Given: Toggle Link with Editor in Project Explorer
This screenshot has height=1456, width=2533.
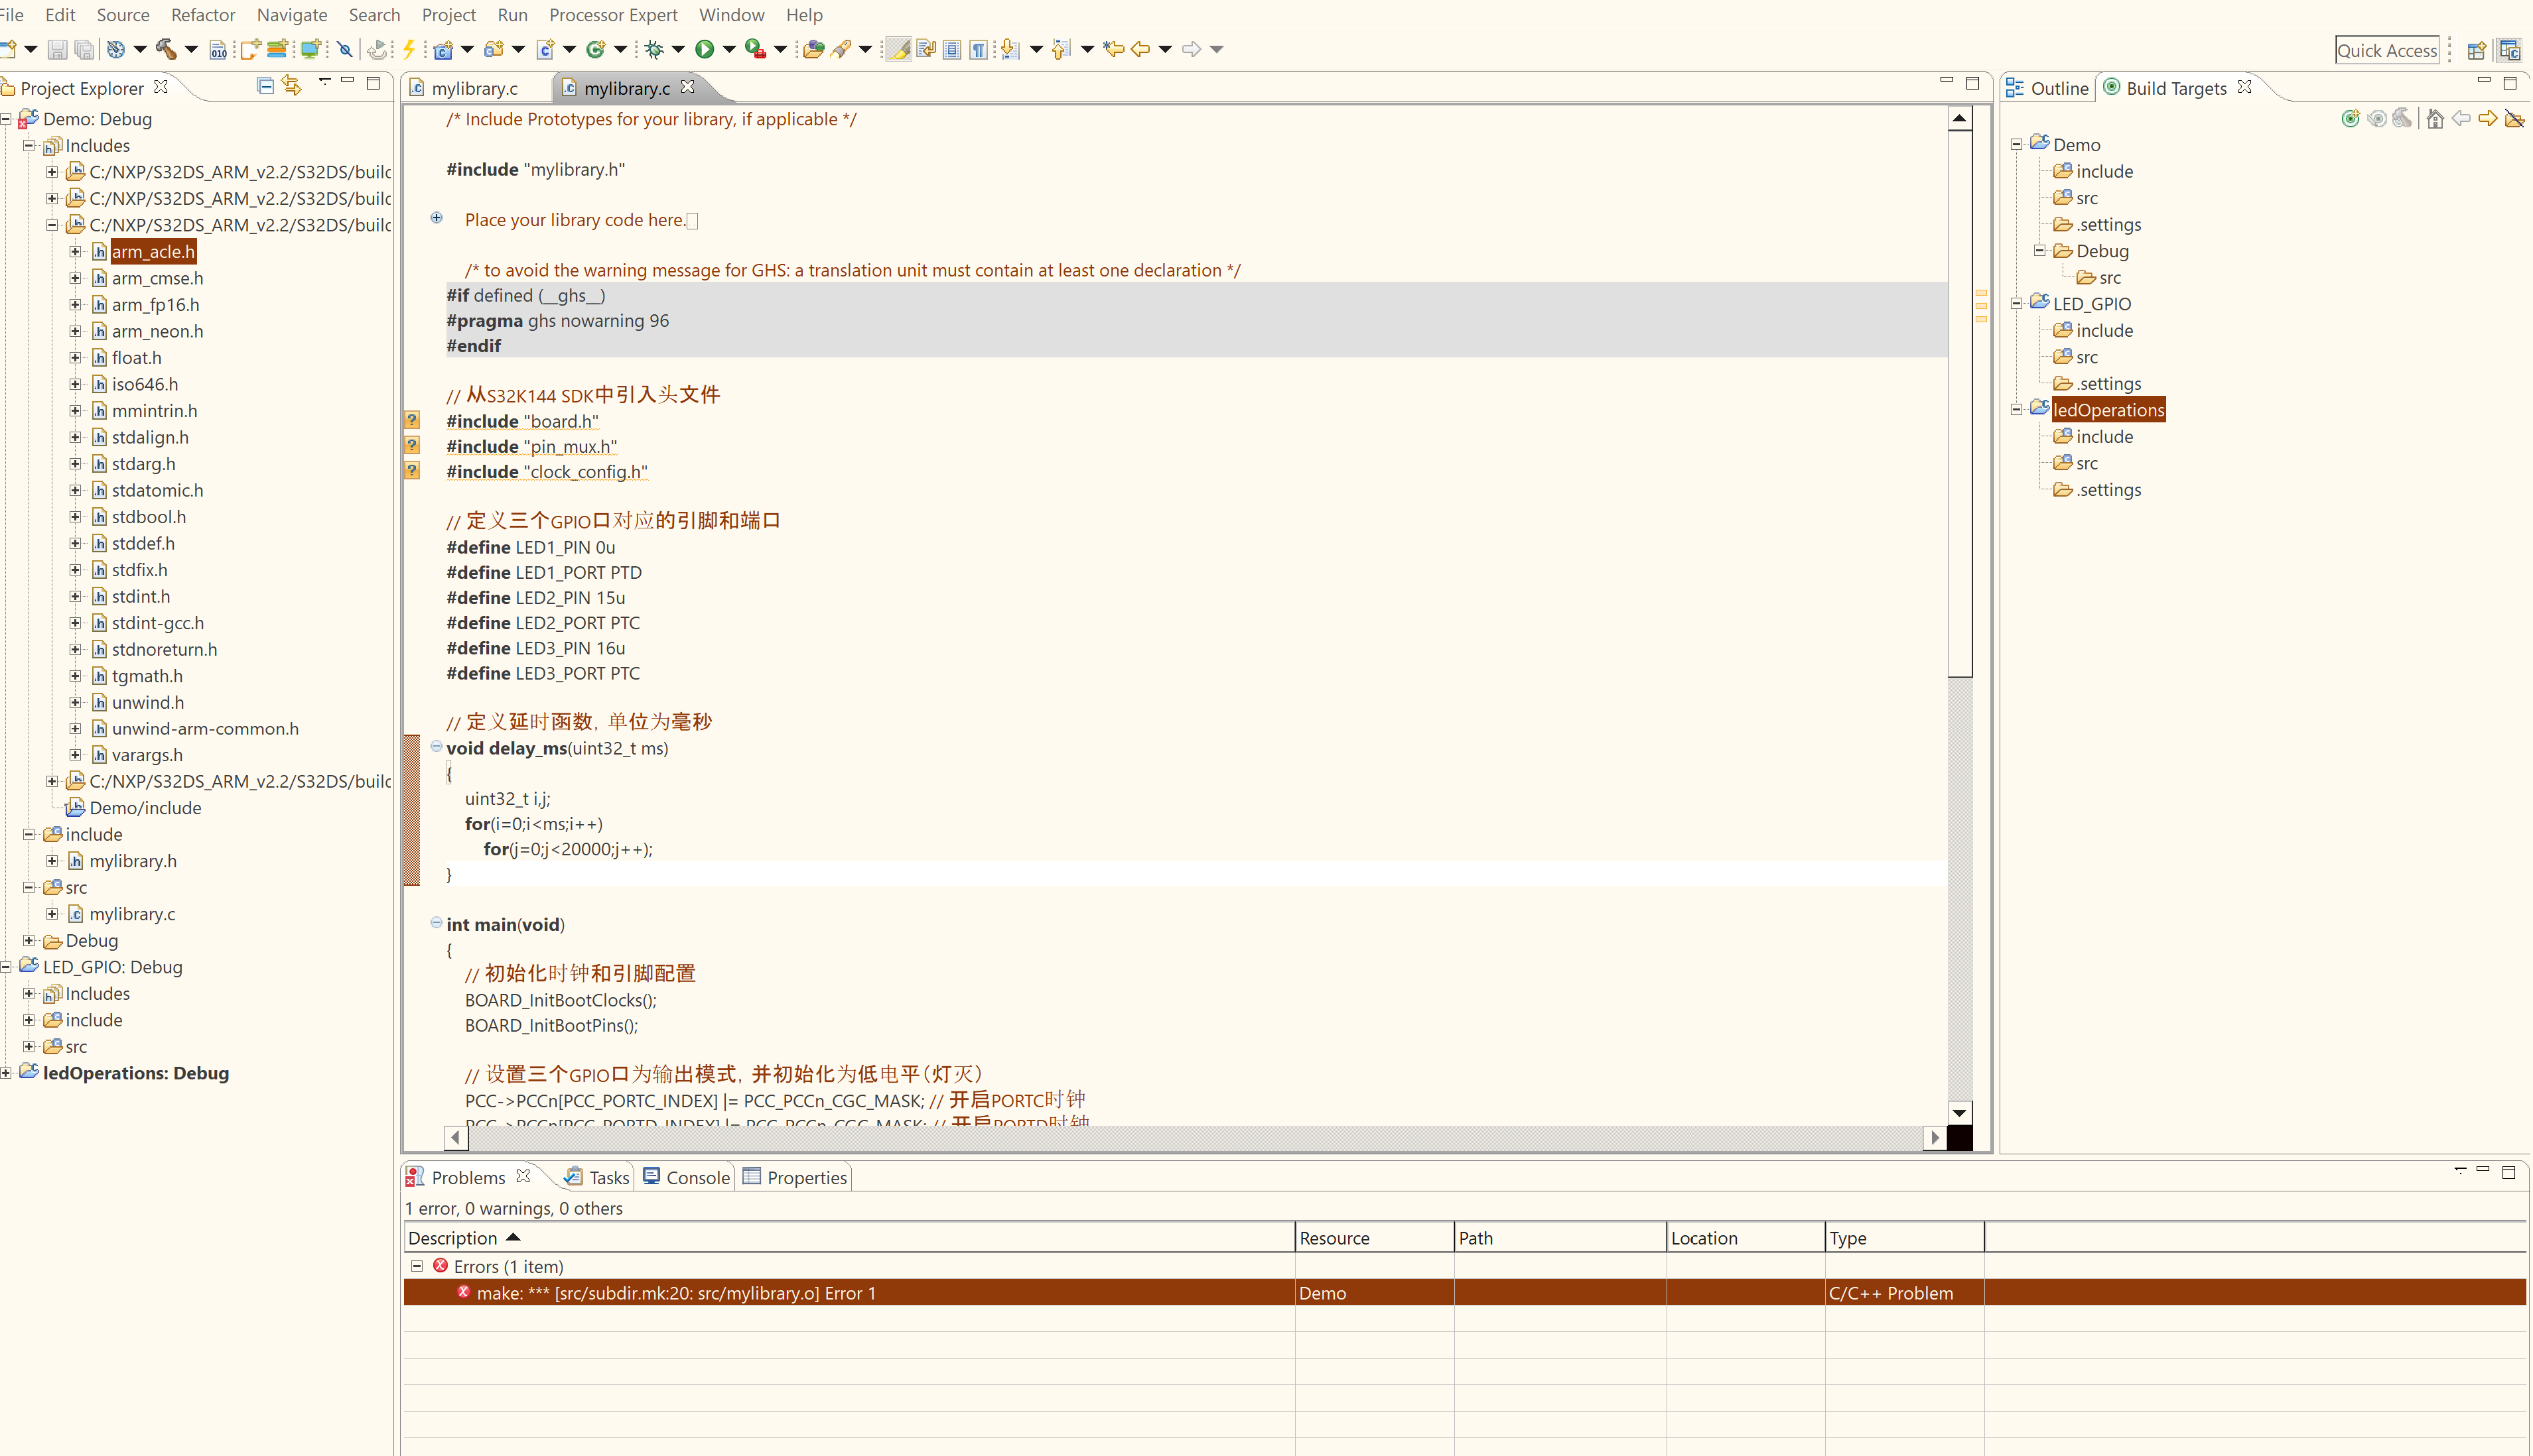Looking at the screenshot, I should 291,86.
